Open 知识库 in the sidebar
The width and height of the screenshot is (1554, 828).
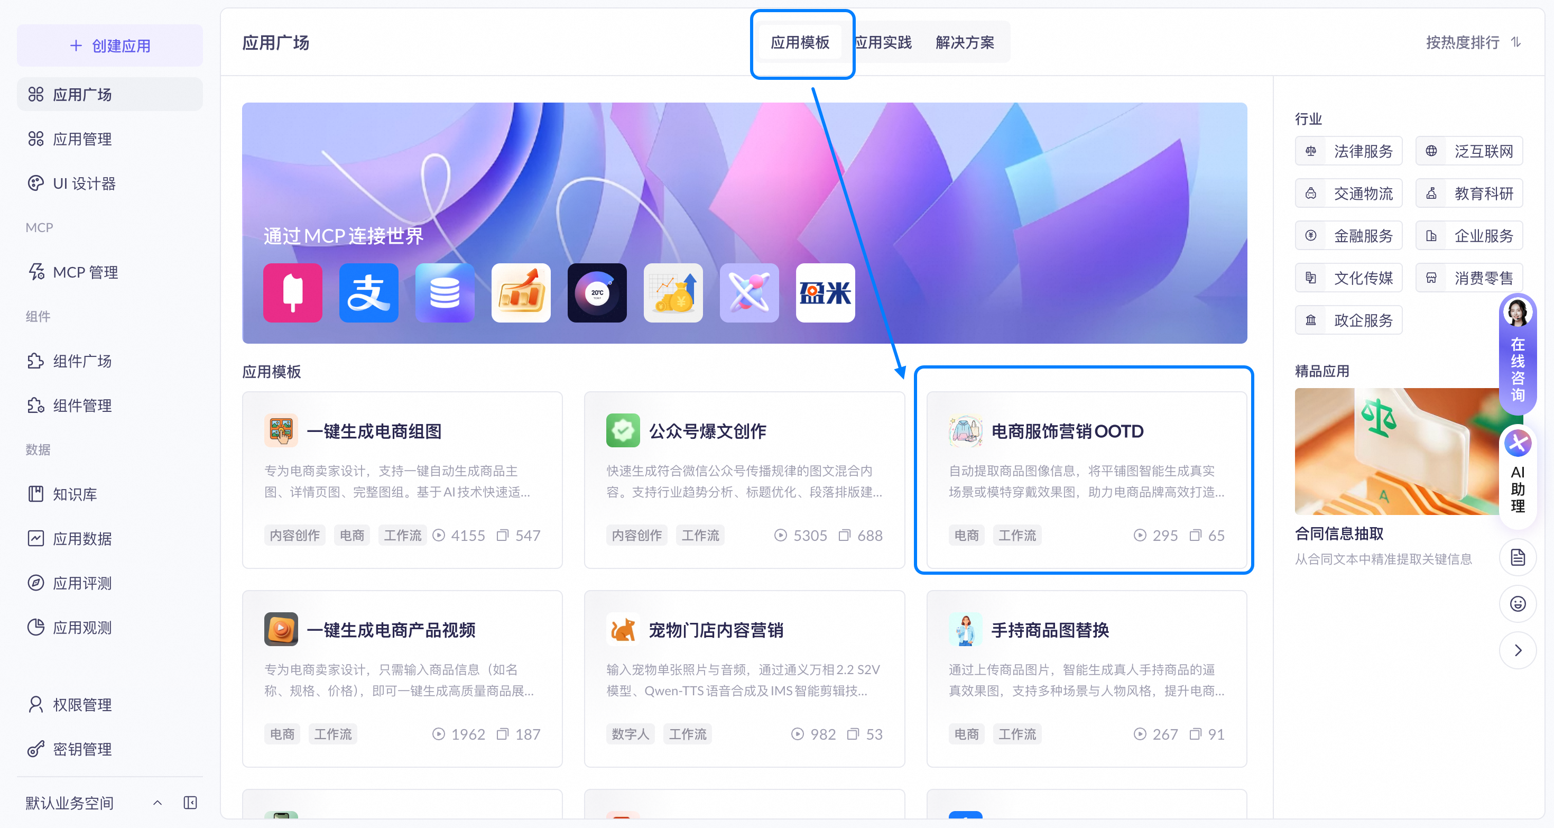[x=75, y=494]
